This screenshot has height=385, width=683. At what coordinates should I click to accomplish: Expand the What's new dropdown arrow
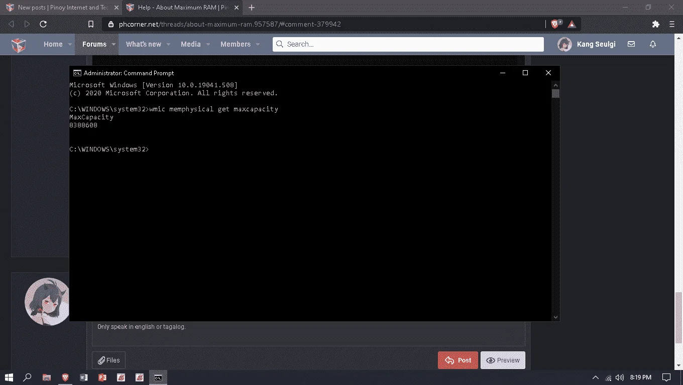click(168, 44)
